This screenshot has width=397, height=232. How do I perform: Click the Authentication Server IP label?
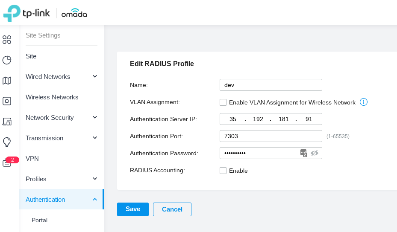(163, 119)
